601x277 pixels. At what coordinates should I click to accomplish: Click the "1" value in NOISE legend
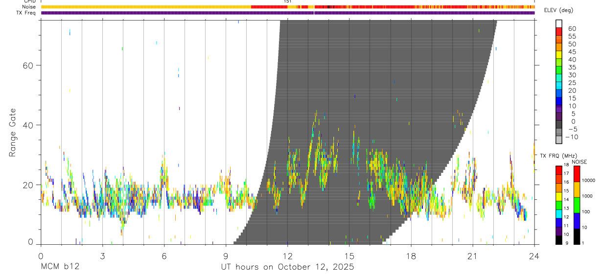click(583, 243)
